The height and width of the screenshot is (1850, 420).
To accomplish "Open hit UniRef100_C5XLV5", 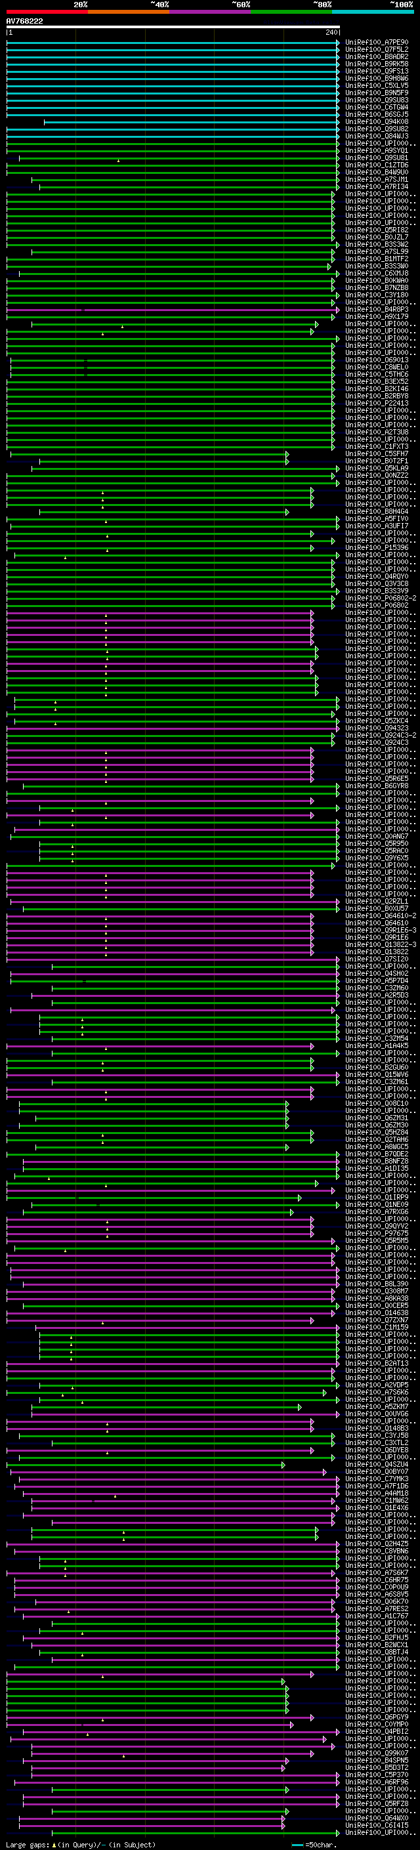I will click(377, 85).
